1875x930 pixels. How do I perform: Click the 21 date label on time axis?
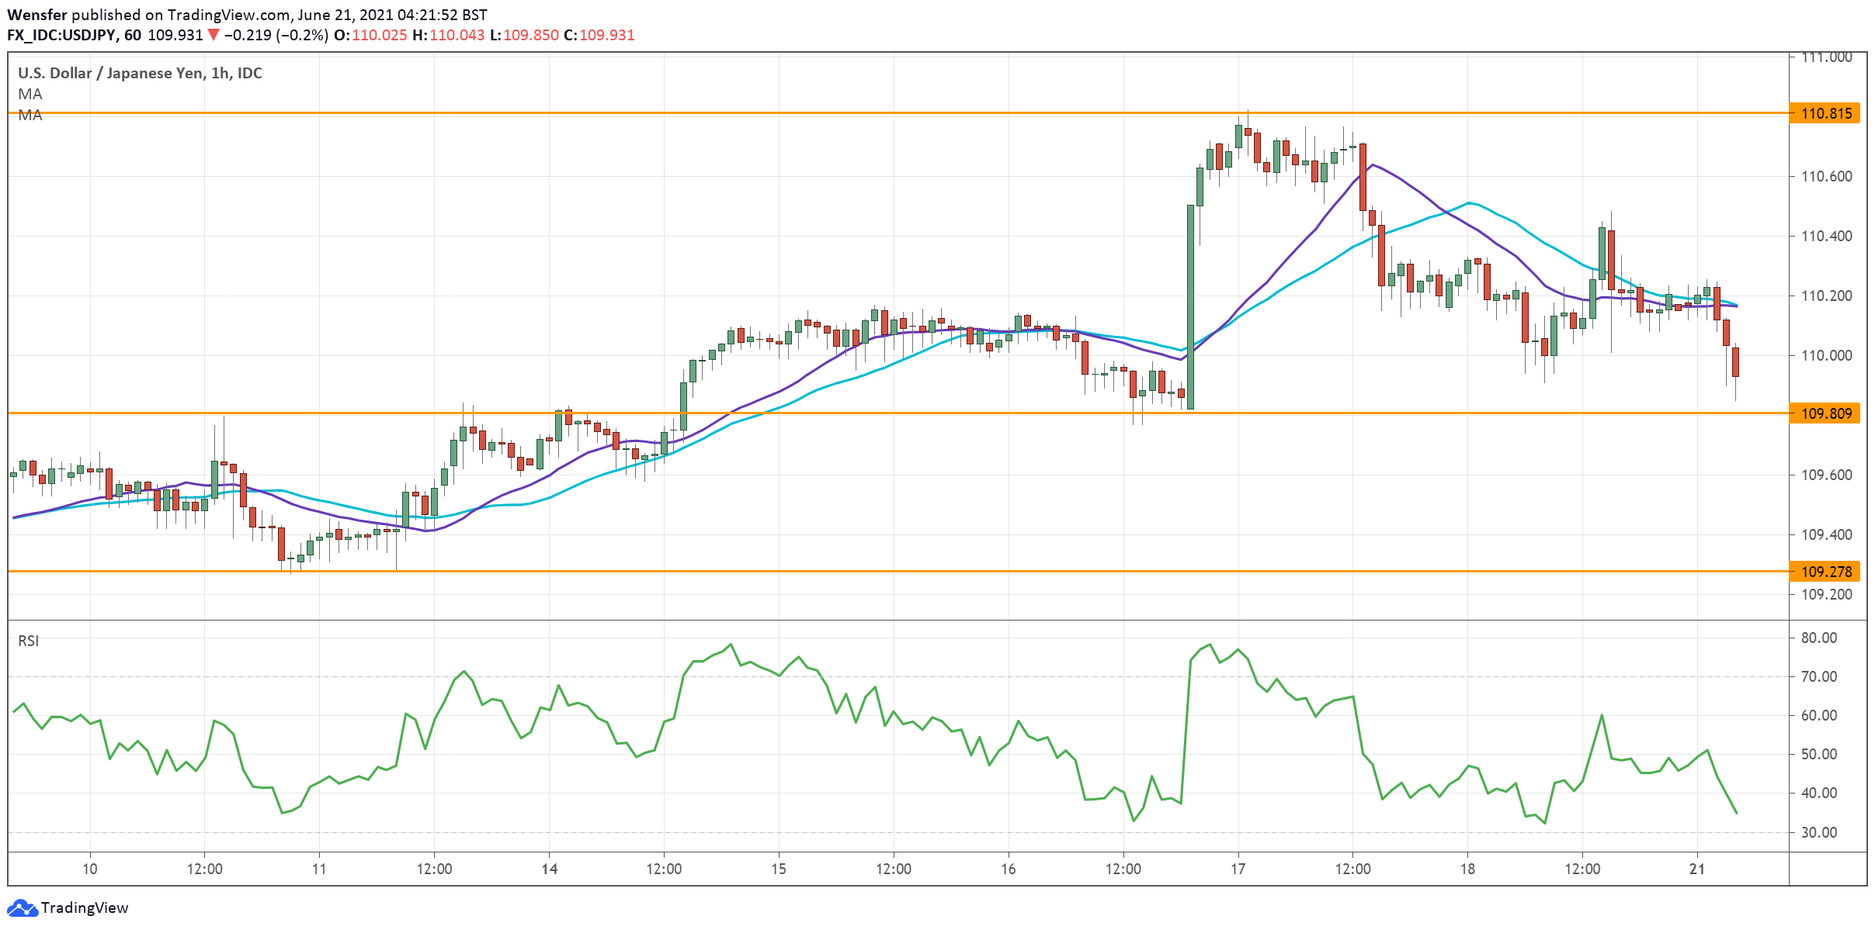(x=1697, y=869)
